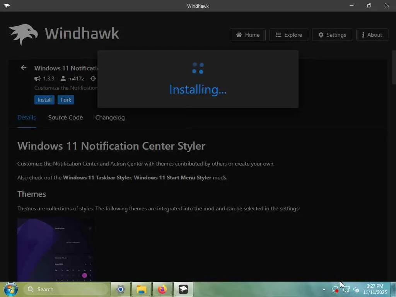Open the clock showing 3:27 PM
Screen dimensions: 396x297
pos(375,289)
